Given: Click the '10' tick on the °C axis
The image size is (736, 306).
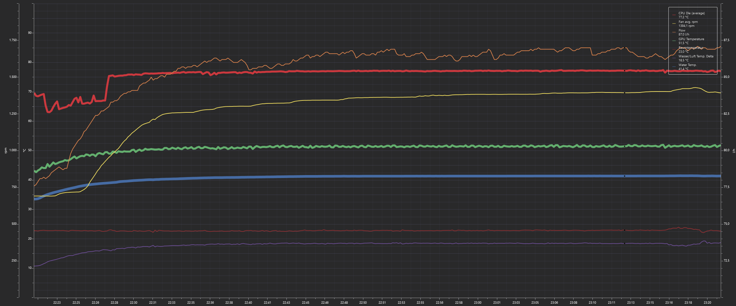Looking at the screenshot, I should [x=30, y=268].
